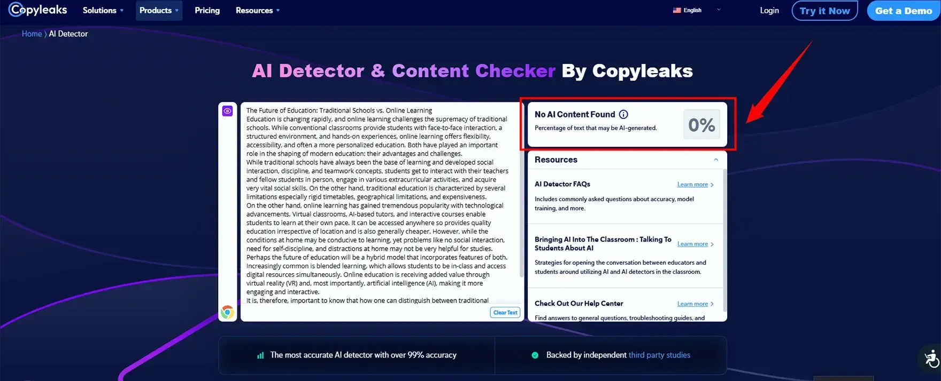Click the AI Detector FAQs heading
The height and width of the screenshot is (381, 941).
[x=562, y=184]
